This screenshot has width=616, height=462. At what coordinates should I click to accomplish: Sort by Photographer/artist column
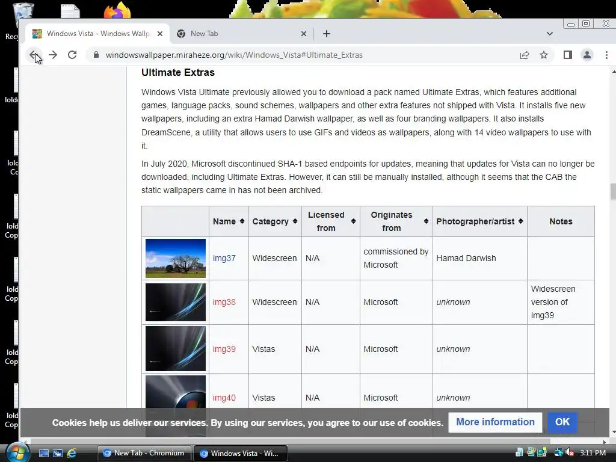point(479,221)
